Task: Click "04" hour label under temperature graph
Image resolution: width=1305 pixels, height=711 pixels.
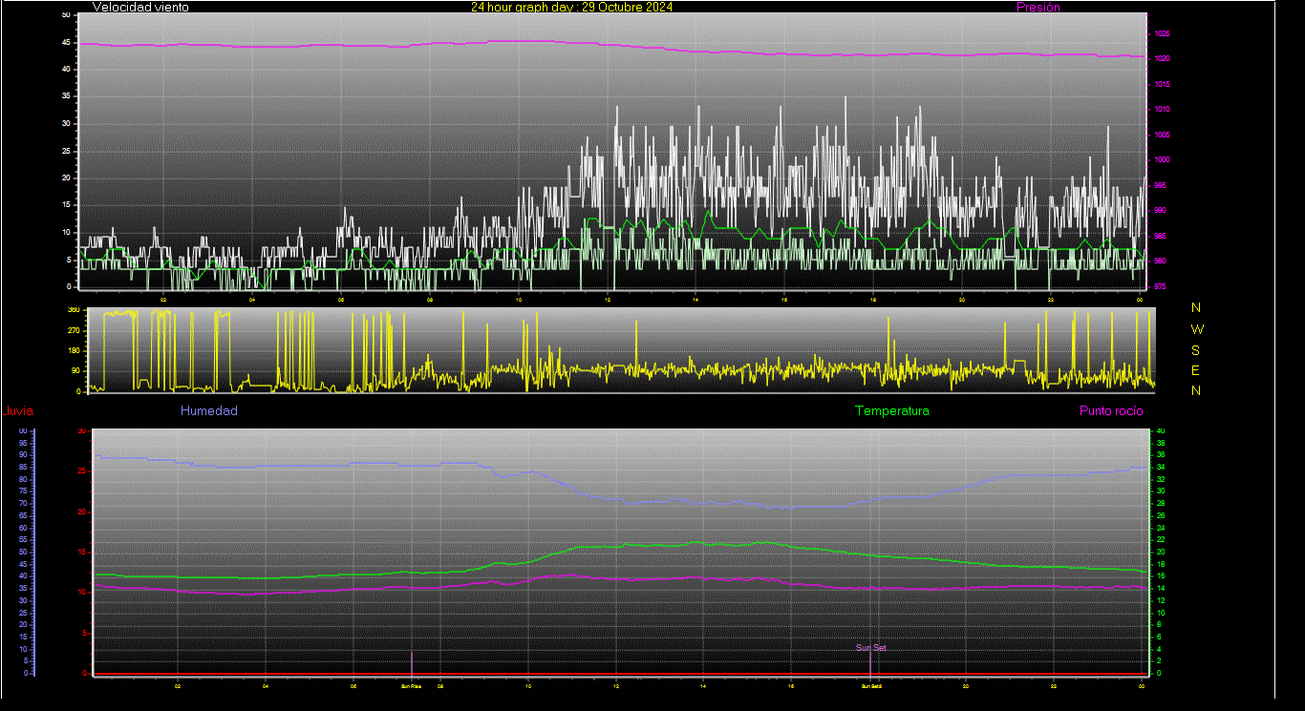Action: pyautogui.click(x=266, y=685)
